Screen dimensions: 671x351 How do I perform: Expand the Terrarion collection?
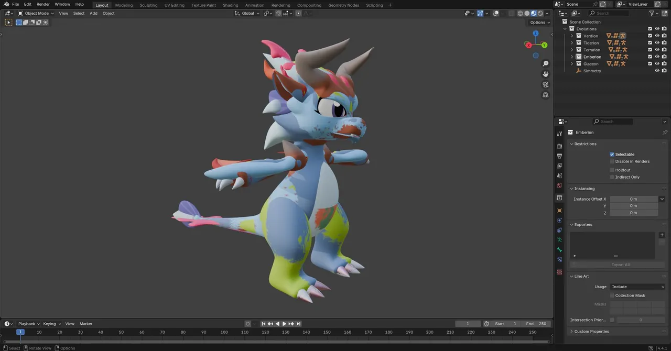572,50
